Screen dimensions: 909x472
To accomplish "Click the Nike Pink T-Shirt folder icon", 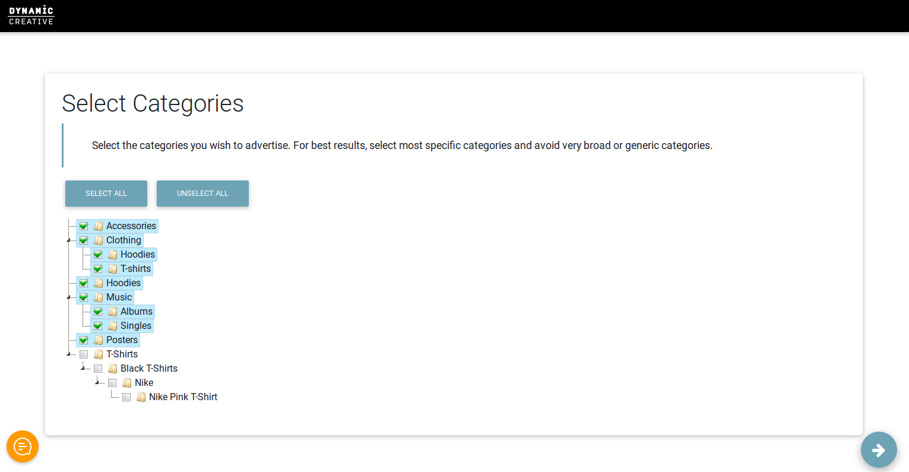I will pyautogui.click(x=141, y=397).
